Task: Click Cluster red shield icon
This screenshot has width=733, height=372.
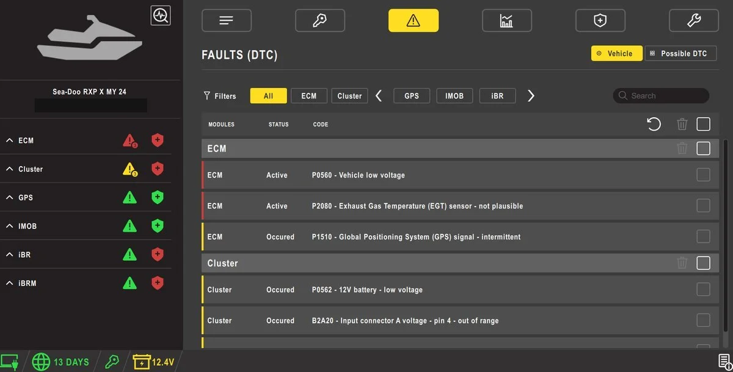Action: [158, 169]
